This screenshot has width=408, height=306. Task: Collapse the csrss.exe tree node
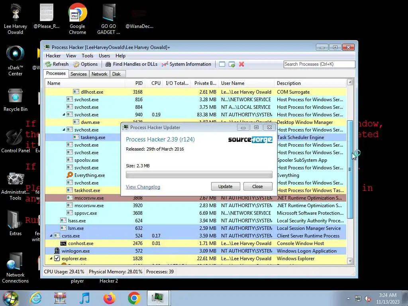pos(51,236)
